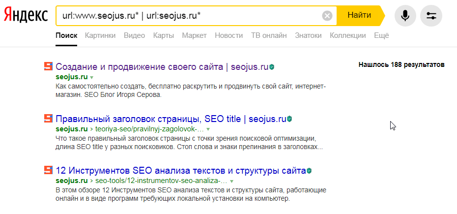The width and height of the screenshot is (457, 214).
Task: Open the Коллекции tab
Action: tap(348, 35)
